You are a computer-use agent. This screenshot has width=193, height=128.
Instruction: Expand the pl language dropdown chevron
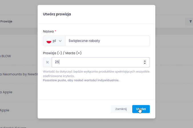[x=60, y=41]
